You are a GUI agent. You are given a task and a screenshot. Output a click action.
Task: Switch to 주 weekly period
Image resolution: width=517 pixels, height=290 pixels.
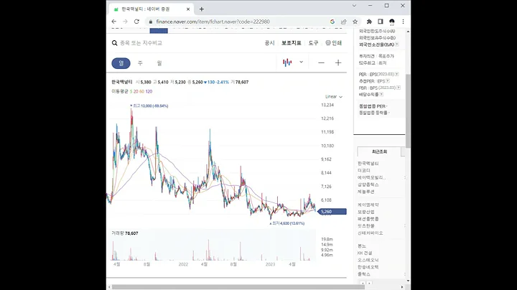click(140, 63)
